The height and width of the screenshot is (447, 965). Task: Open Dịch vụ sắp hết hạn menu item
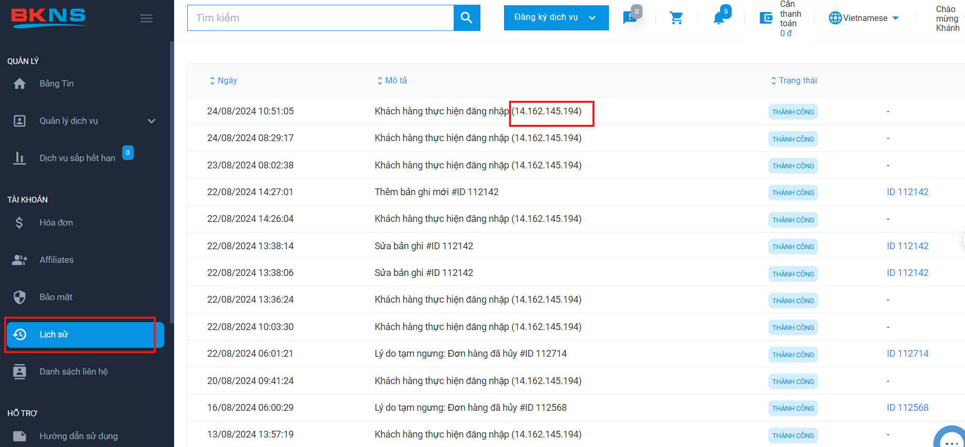(x=78, y=158)
